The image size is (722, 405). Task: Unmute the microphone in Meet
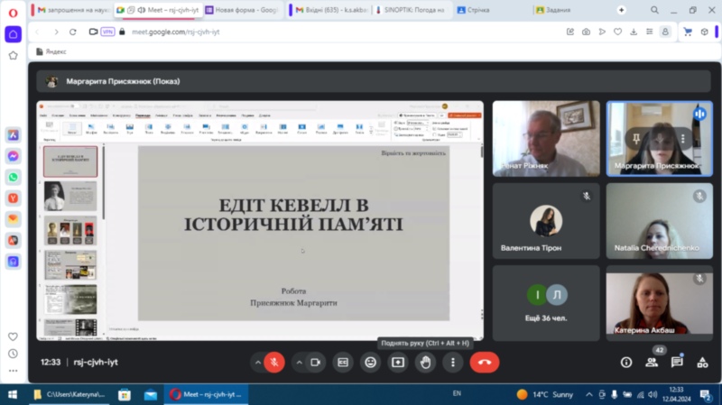click(274, 362)
